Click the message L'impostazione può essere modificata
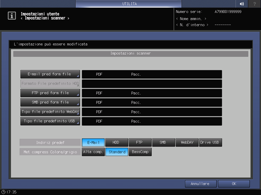Viewport: 261px width, 195px height. [x=50, y=44]
